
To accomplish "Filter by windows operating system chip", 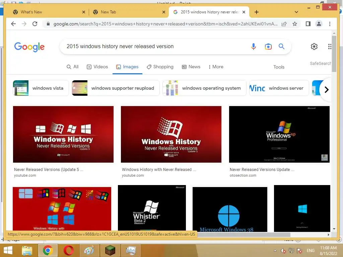I will click(x=204, y=88).
